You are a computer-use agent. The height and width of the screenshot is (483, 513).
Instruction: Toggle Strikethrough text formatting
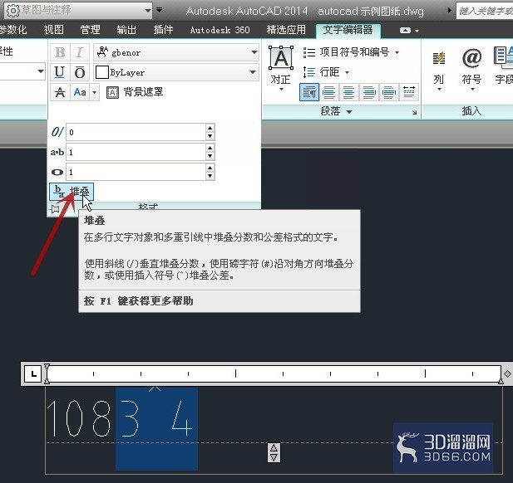[60, 92]
